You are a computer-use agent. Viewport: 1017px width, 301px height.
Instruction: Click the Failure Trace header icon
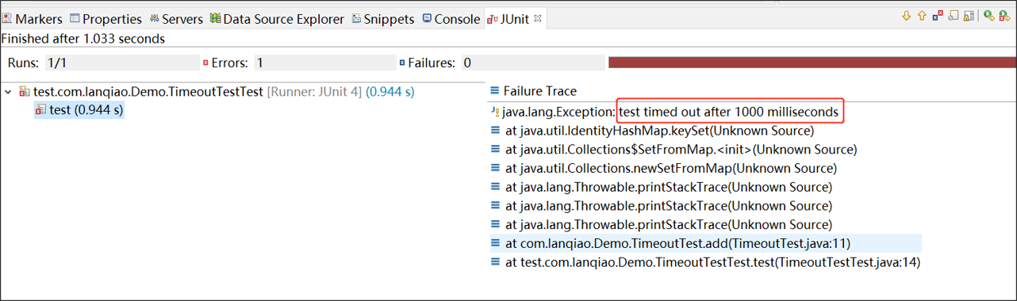coord(495,91)
